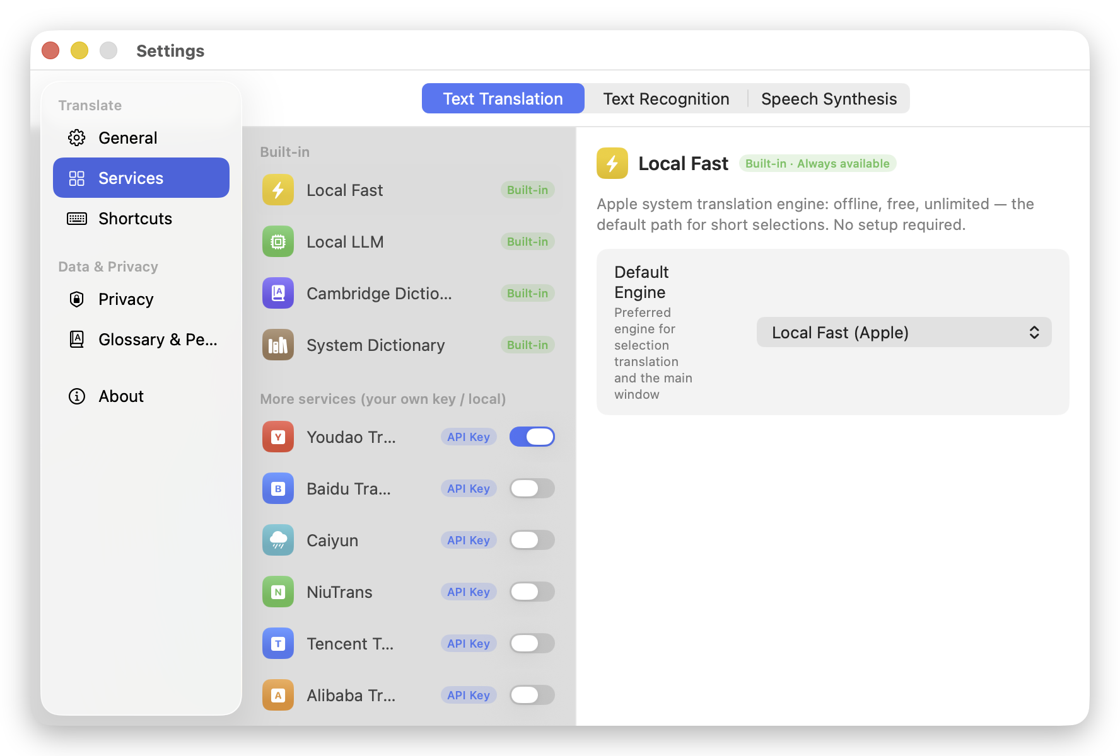The width and height of the screenshot is (1120, 756).
Task: Click the Glossary book icon
Action: tap(77, 340)
